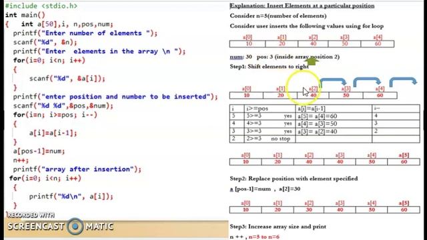Screen dimensions: 427x240
Task: Click the 'n++;' code line
Action: pos(21,160)
